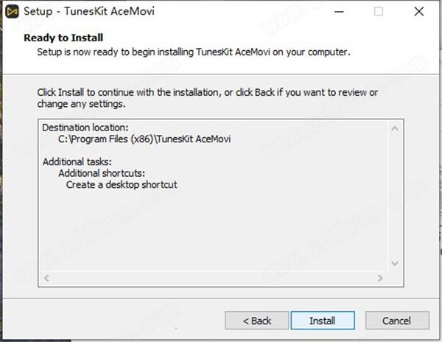
Task: Click the "Additional shortcuts:" line
Action: [x=102, y=173]
